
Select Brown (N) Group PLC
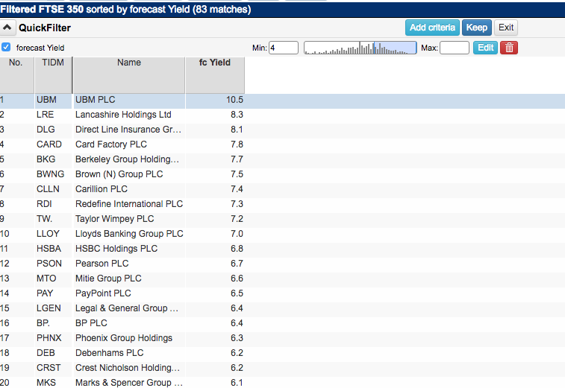[x=119, y=174]
